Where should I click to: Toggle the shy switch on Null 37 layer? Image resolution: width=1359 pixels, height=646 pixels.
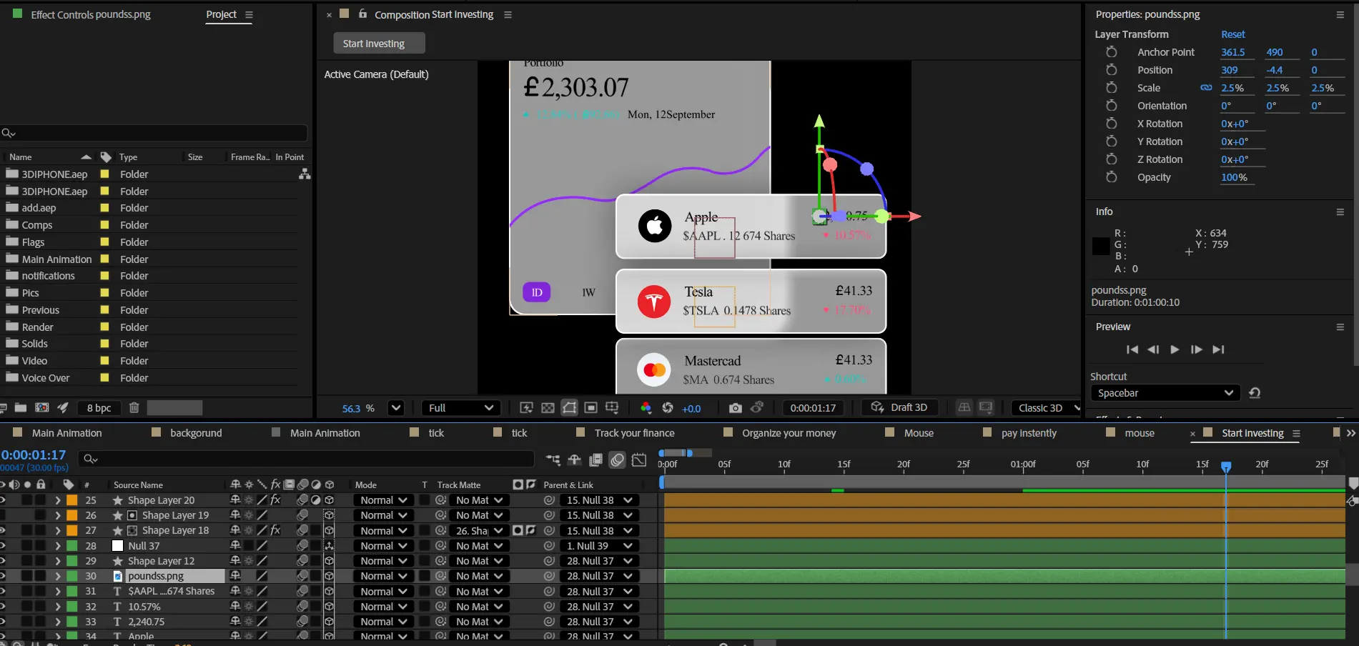coord(235,546)
